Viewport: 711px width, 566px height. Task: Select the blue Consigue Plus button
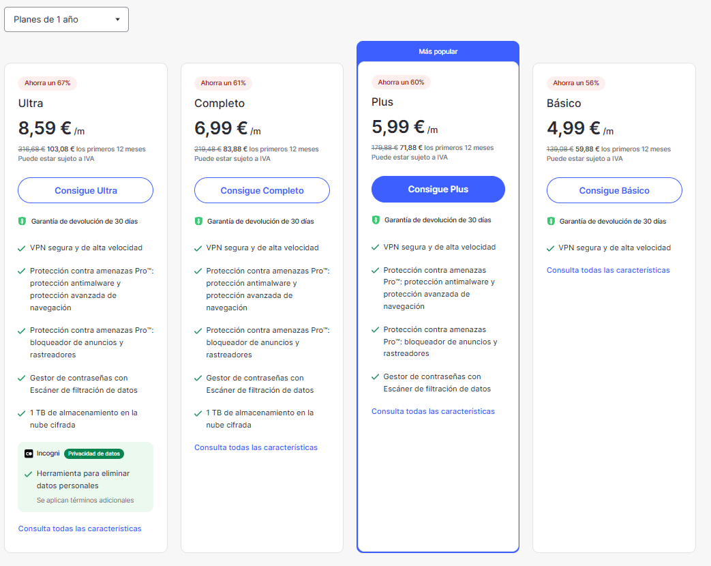pyautogui.click(x=438, y=189)
